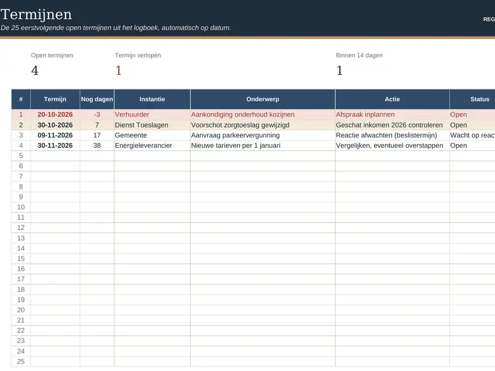This screenshot has height=371, width=495.
Task: Click the 'Verhuurder' cell
Action: tap(152, 114)
